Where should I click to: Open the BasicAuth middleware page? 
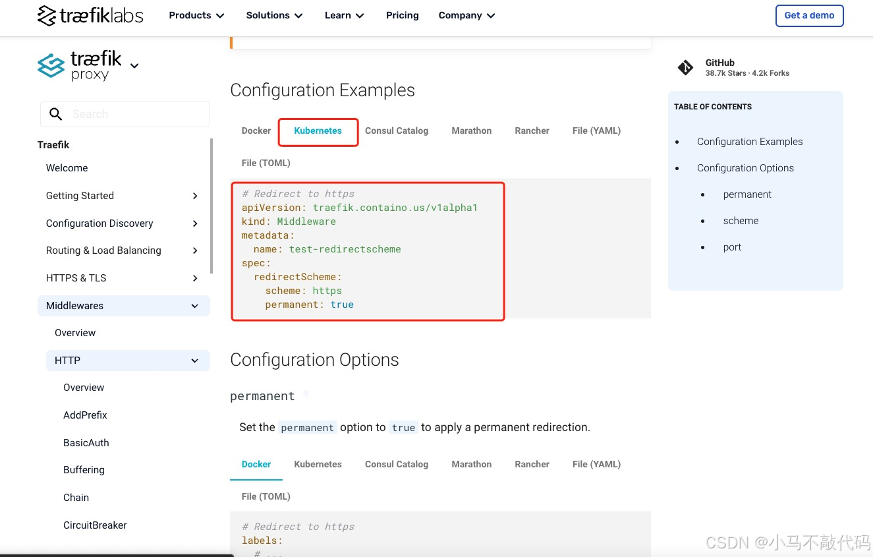[x=86, y=443]
